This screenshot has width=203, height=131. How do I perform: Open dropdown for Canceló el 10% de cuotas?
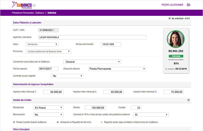(151, 115)
